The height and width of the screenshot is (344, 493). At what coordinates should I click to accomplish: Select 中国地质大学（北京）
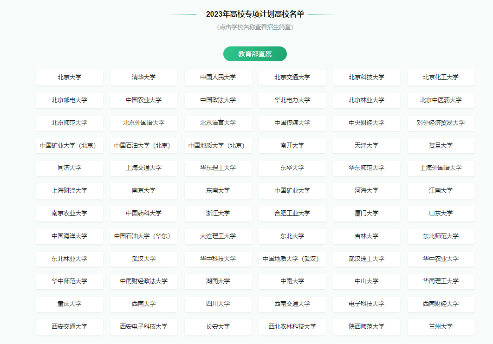tap(218, 146)
